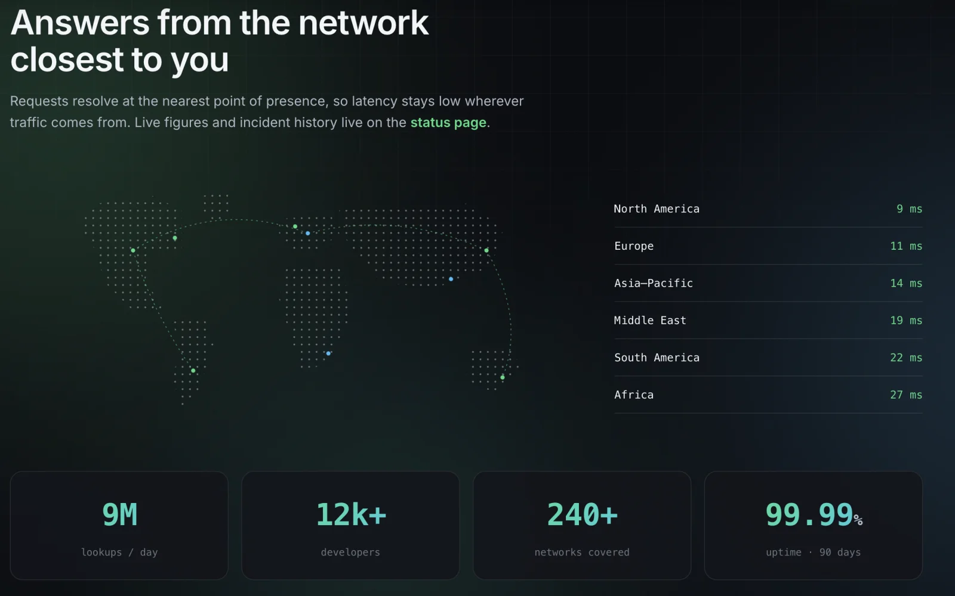
Task: Click the 12k+ developers card
Action: pyautogui.click(x=350, y=526)
